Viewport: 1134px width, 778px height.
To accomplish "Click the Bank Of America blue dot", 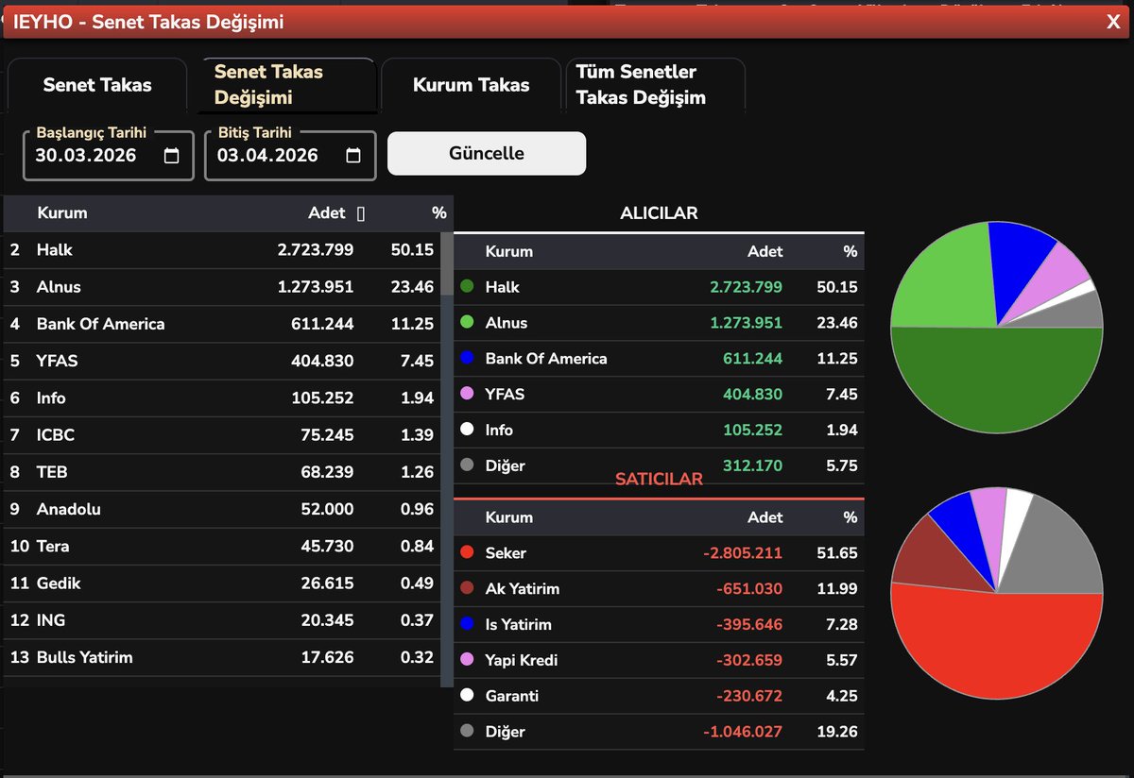I will pyautogui.click(x=467, y=359).
